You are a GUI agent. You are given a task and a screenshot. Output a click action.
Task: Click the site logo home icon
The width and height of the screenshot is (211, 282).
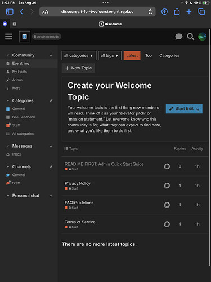point(25,37)
